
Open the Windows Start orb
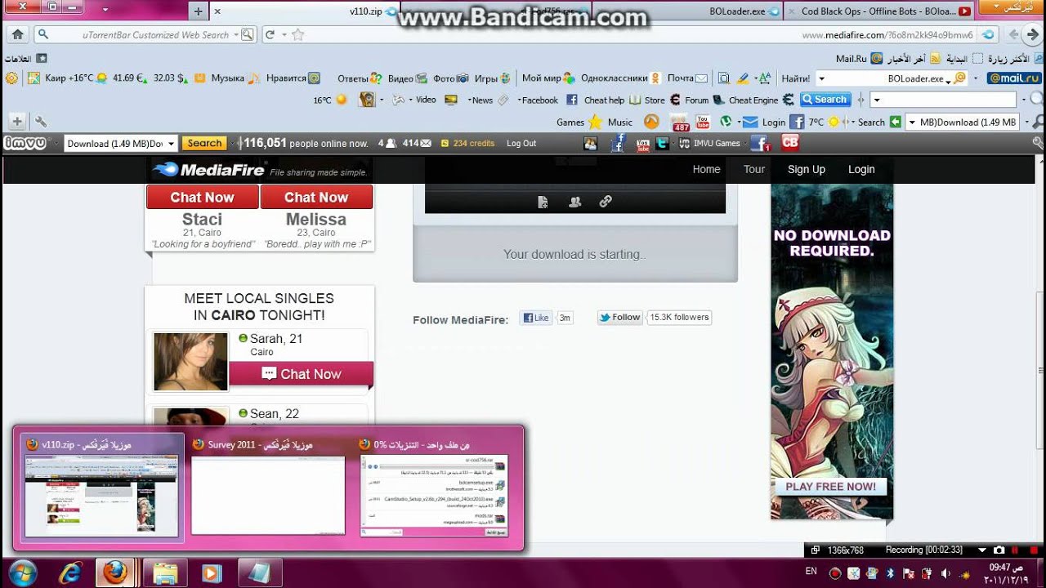22,573
